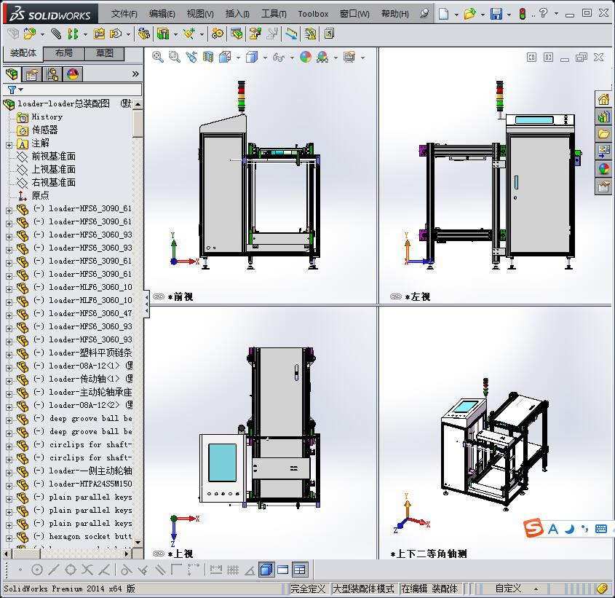Select the Zoom to Fit tool
The width and height of the screenshot is (615, 598).
(157, 57)
